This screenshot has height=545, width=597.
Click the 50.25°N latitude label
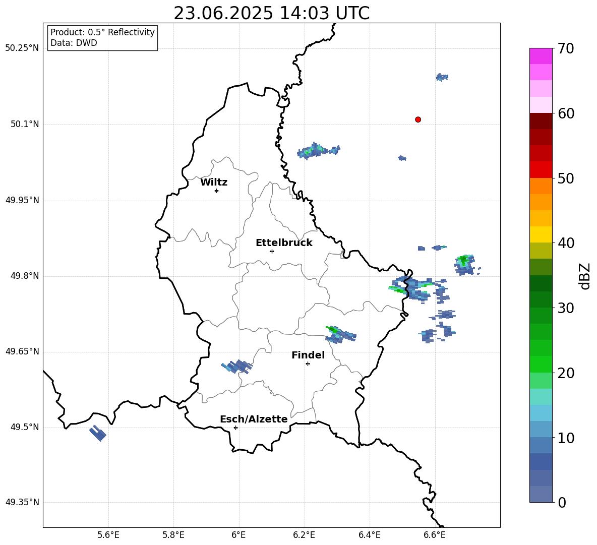[x=22, y=48]
